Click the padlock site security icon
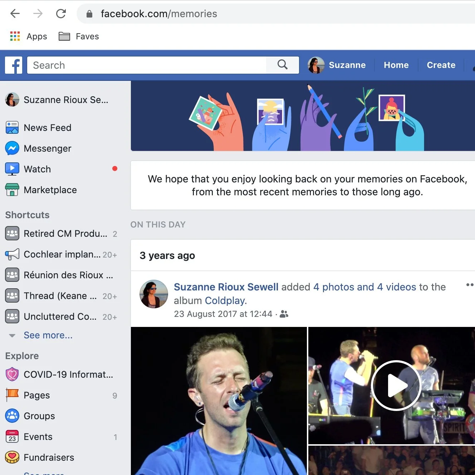 tap(89, 14)
